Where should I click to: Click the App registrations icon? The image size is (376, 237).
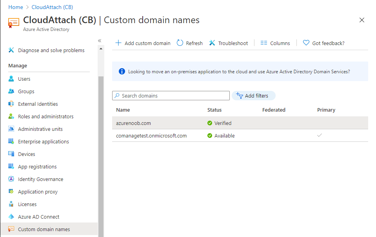[11, 166]
